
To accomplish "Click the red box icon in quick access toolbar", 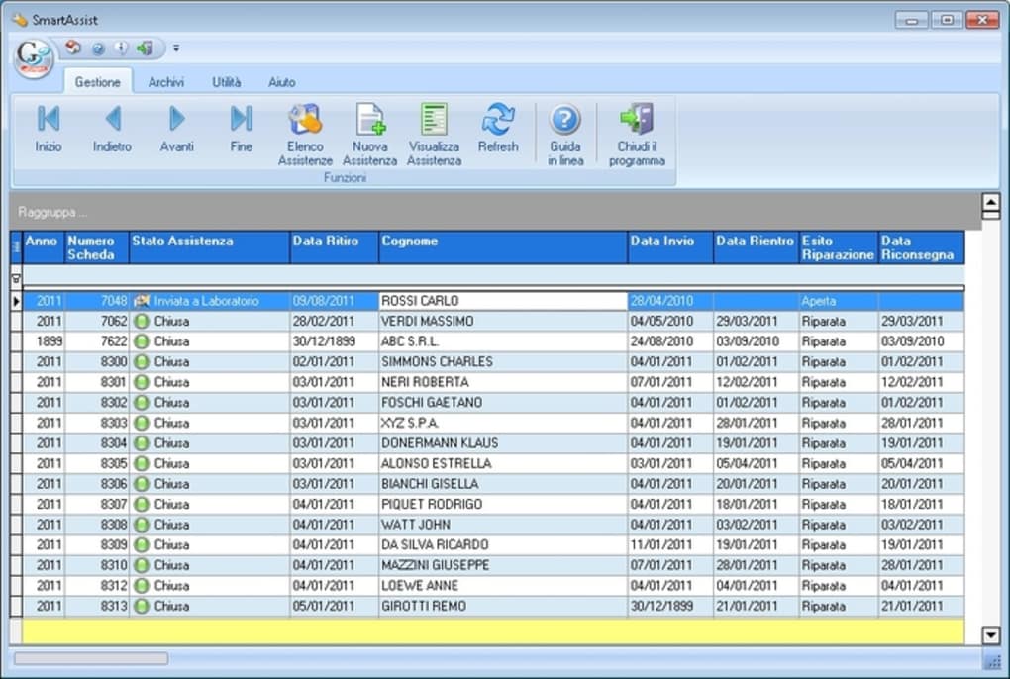I will [73, 48].
